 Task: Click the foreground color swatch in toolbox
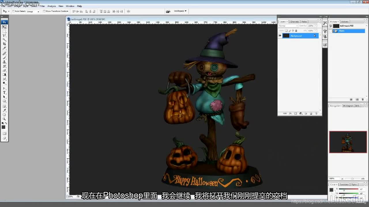3,127
